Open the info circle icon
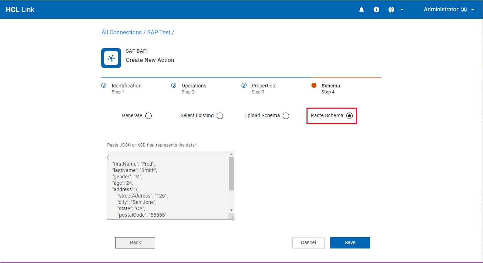This screenshot has height=263, width=483. 376,10
